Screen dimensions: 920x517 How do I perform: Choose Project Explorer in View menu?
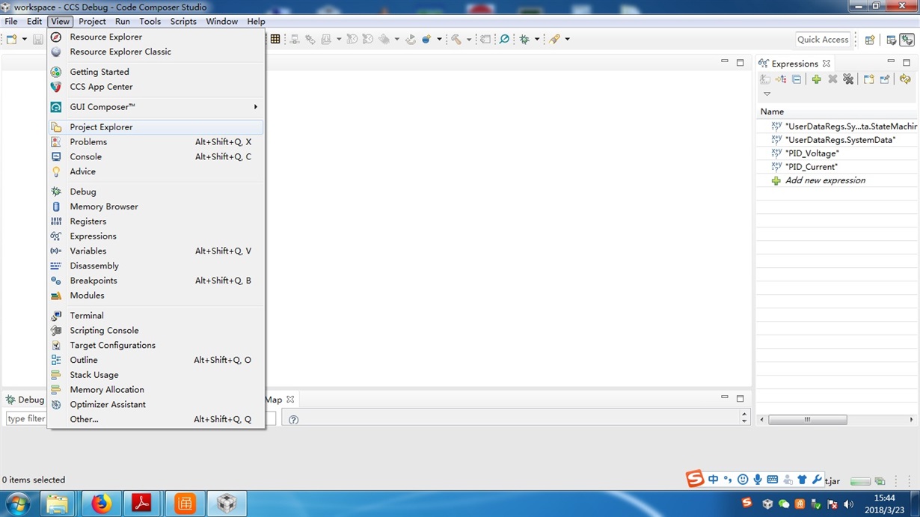[x=156, y=127]
